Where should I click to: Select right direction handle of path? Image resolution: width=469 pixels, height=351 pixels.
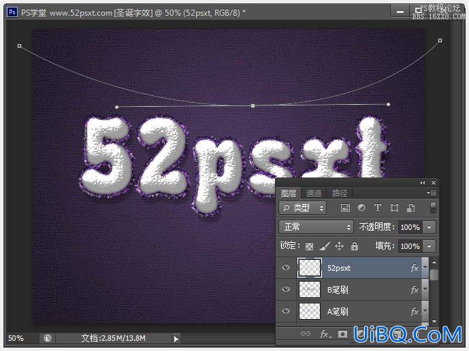388,104
